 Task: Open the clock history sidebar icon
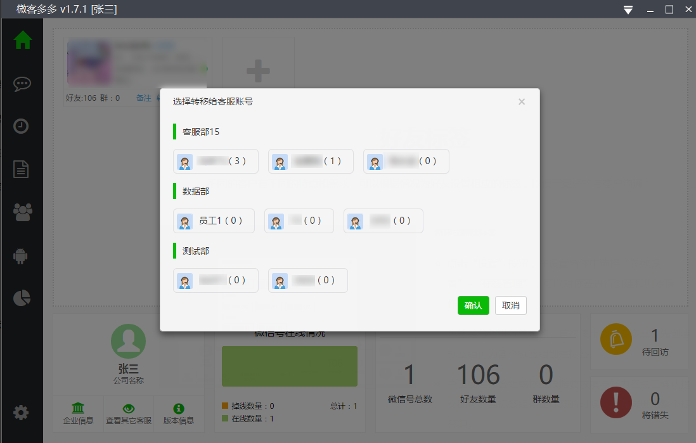click(21, 126)
